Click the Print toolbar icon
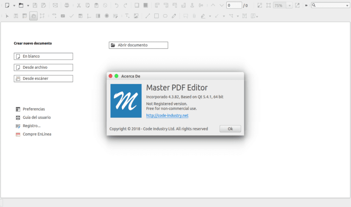Viewport: 351px width, 207px height. click(67, 5)
